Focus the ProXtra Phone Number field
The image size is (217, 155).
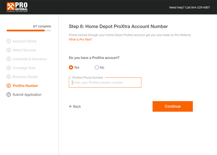coord(105,82)
